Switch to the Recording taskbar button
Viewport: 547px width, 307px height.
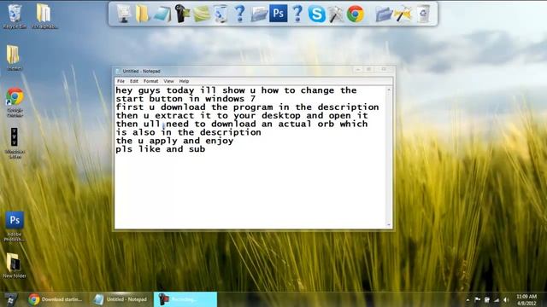tap(185, 299)
